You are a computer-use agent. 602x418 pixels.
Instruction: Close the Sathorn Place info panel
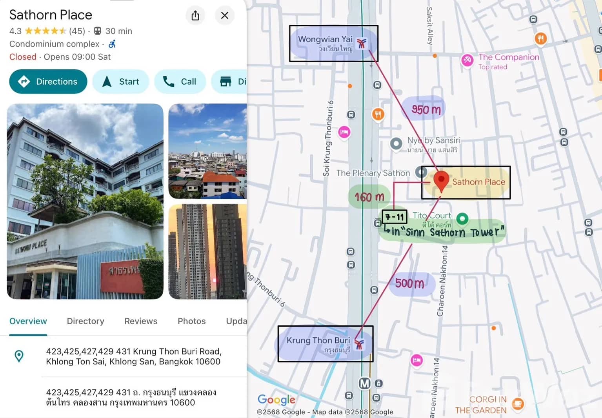(x=225, y=16)
